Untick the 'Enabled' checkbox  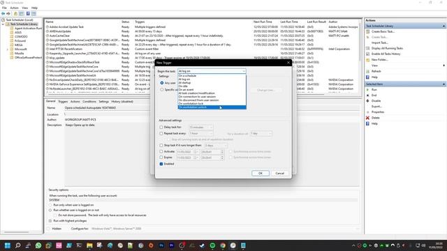click(161, 164)
